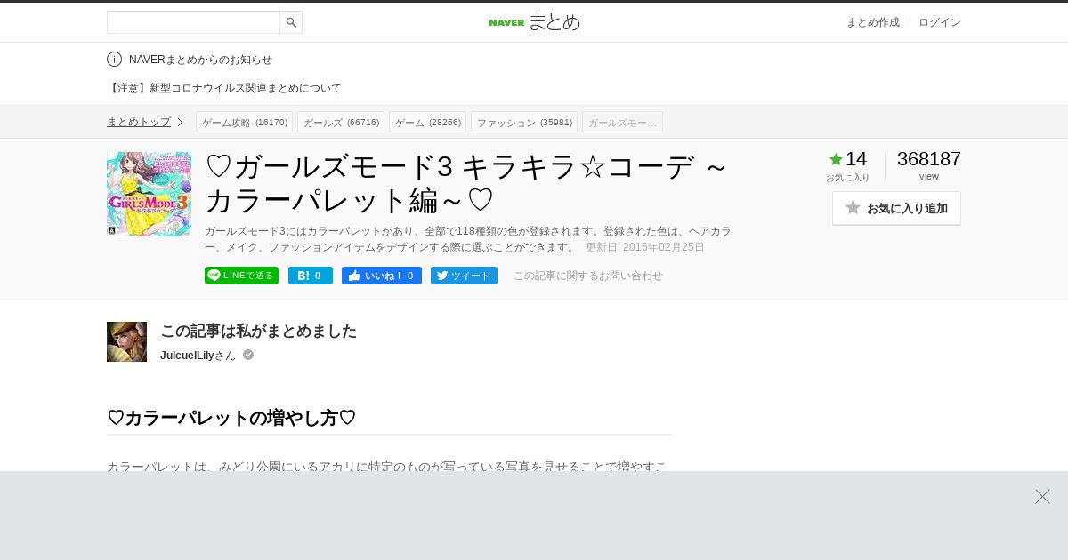Select the ゲーム (28266) category tag
Image resolution: width=1068 pixels, height=560 pixels.
coord(427,122)
